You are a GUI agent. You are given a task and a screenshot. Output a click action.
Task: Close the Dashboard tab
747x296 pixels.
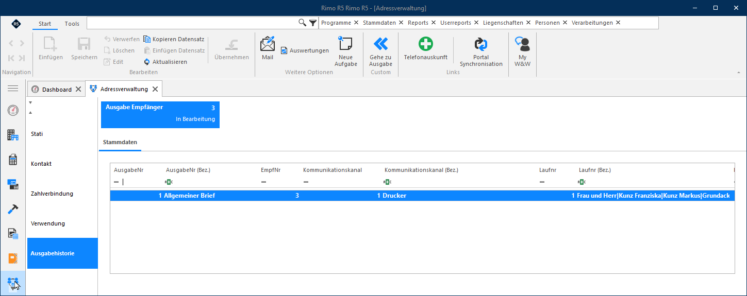78,89
